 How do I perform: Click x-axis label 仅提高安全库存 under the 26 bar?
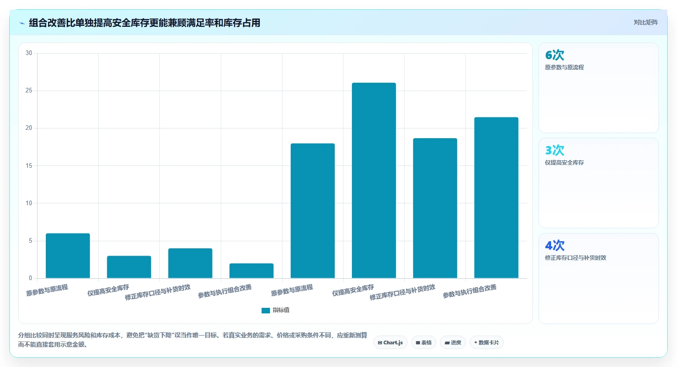(x=353, y=290)
